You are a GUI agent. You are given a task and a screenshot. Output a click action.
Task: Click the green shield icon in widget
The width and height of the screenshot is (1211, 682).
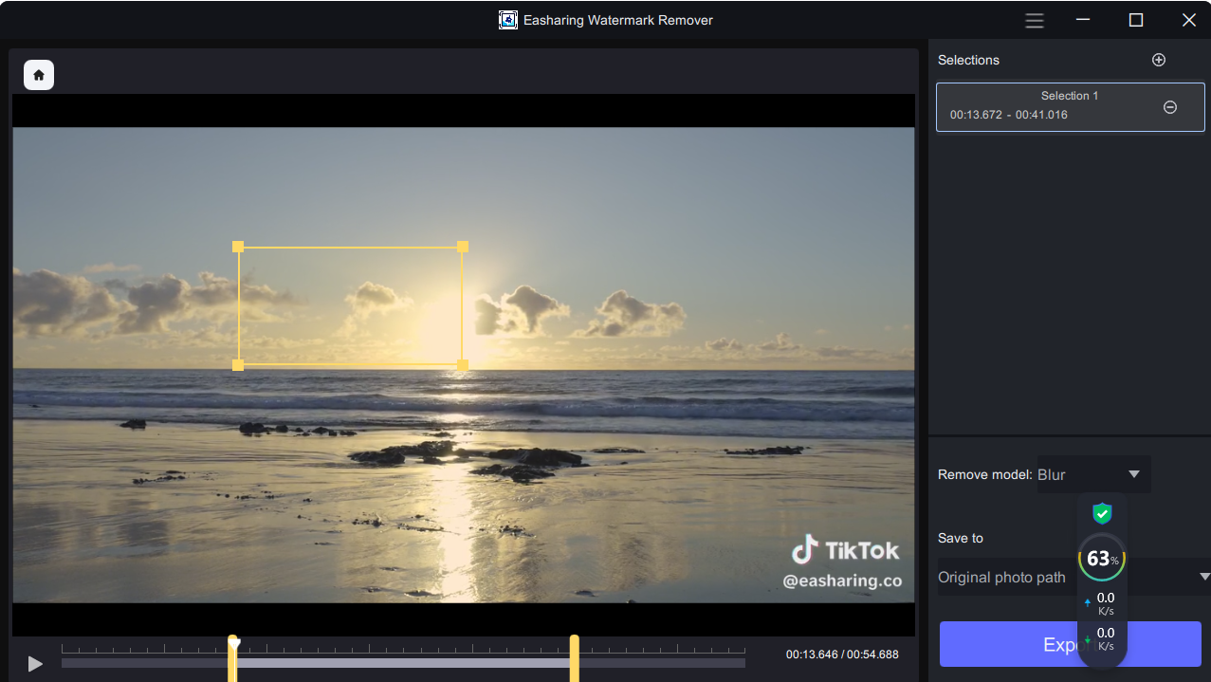1101,514
